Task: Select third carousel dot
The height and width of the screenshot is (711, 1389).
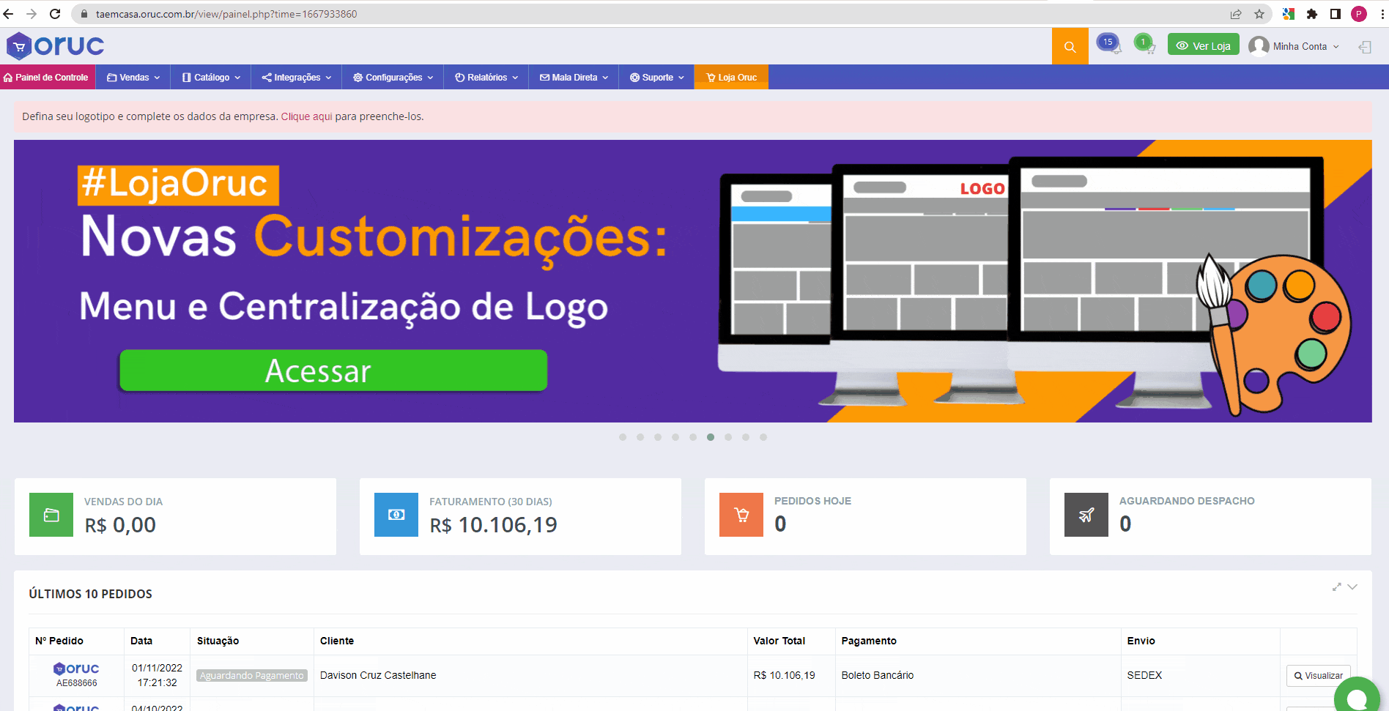Action: coord(658,437)
